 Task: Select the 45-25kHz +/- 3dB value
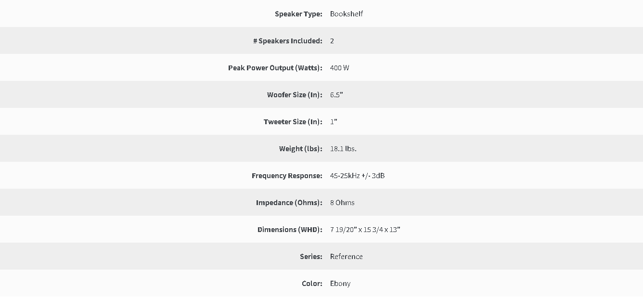click(x=358, y=176)
